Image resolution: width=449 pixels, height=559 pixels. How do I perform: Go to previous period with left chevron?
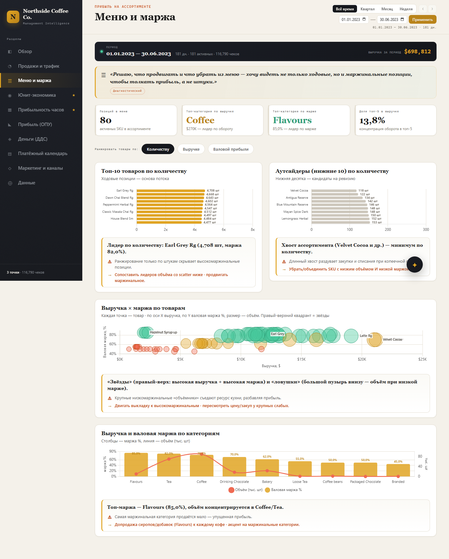point(423,9)
